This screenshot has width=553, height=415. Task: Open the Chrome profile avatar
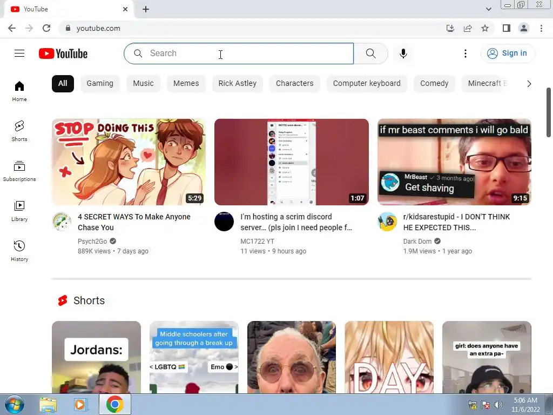click(524, 28)
